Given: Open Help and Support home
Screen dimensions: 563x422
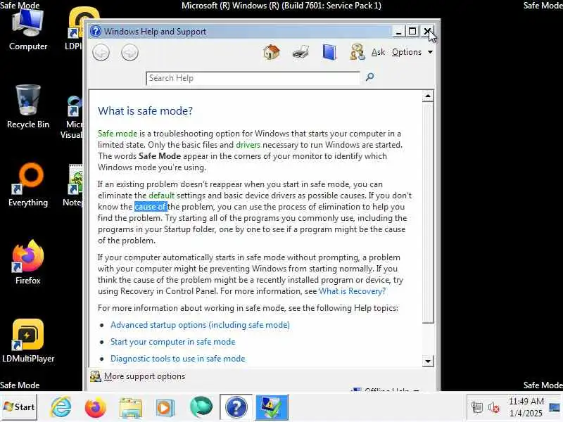Looking at the screenshot, I should pyautogui.click(x=272, y=52).
